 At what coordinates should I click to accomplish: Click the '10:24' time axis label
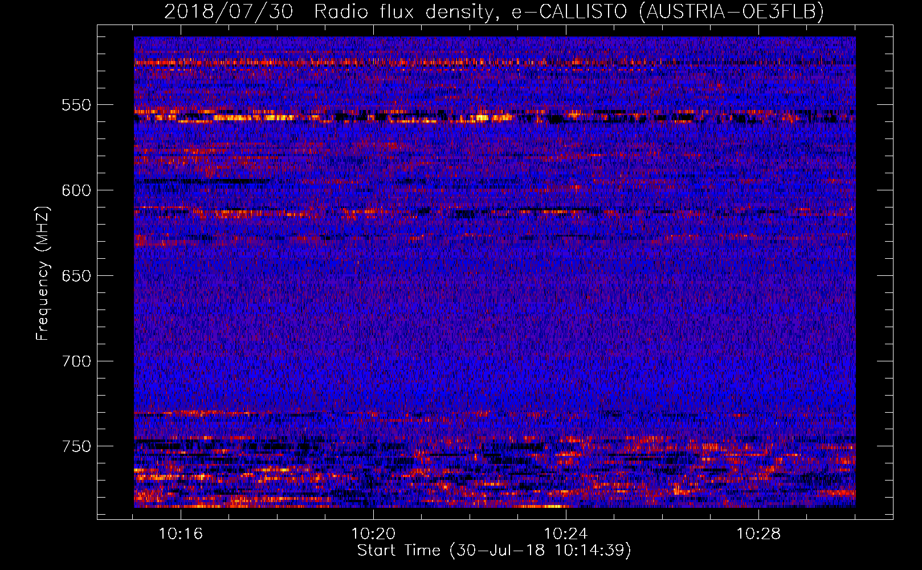coord(566,534)
